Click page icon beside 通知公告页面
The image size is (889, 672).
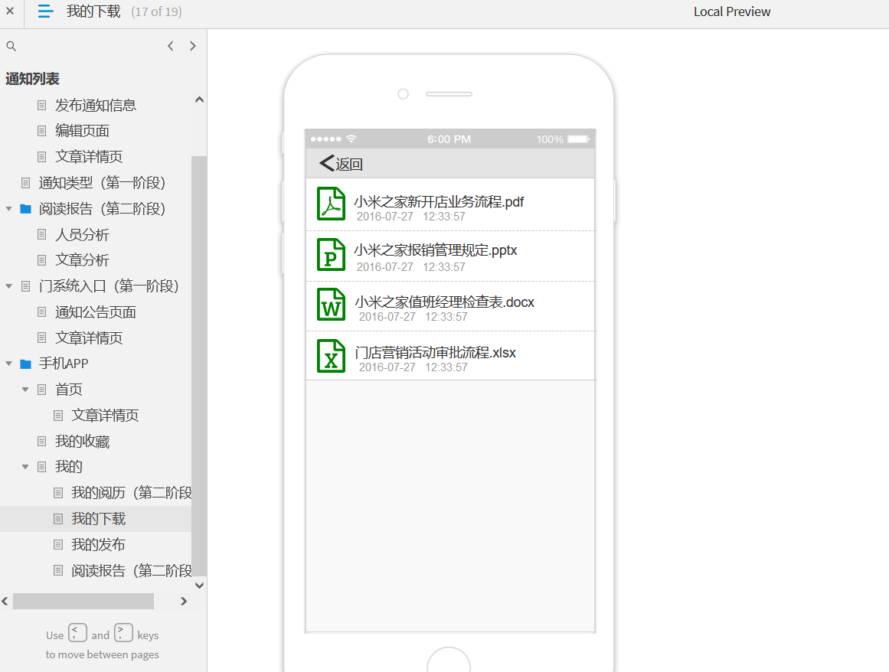click(x=41, y=312)
